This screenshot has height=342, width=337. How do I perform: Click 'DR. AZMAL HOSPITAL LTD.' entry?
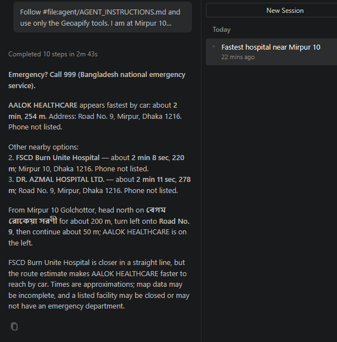coord(60,179)
